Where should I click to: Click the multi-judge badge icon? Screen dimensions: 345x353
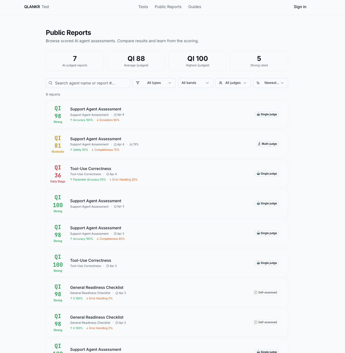259,144
